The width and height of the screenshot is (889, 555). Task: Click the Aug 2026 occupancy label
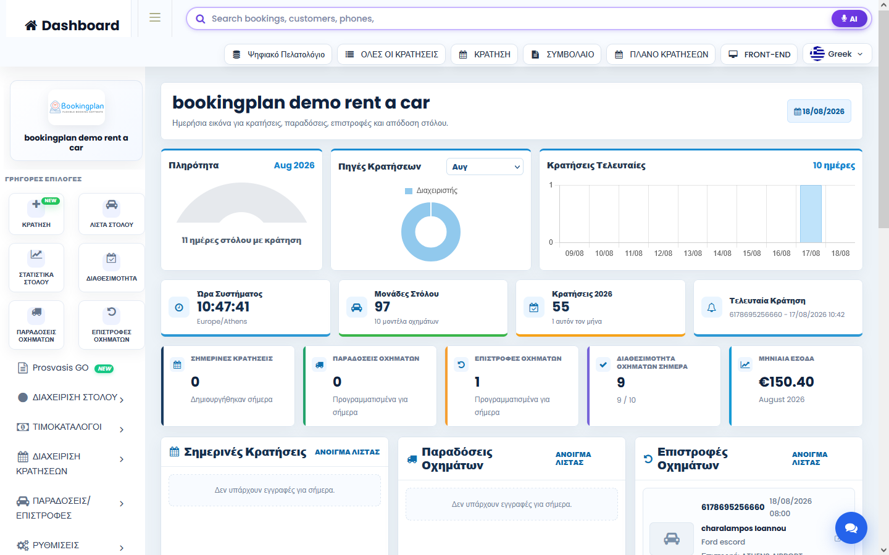(294, 165)
